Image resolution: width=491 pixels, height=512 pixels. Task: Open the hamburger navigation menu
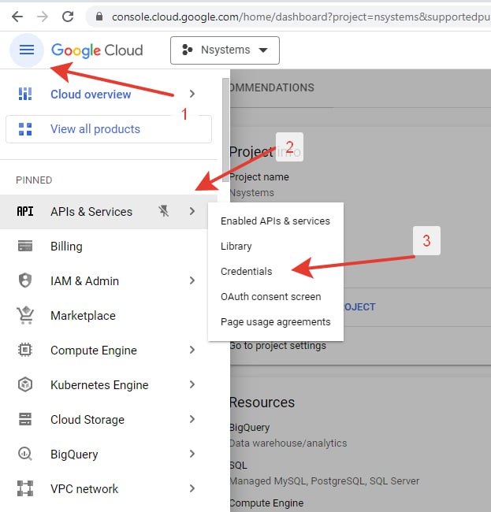pos(27,50)
